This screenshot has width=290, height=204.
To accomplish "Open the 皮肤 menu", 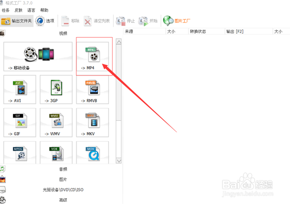I will [x=18, y=10].
